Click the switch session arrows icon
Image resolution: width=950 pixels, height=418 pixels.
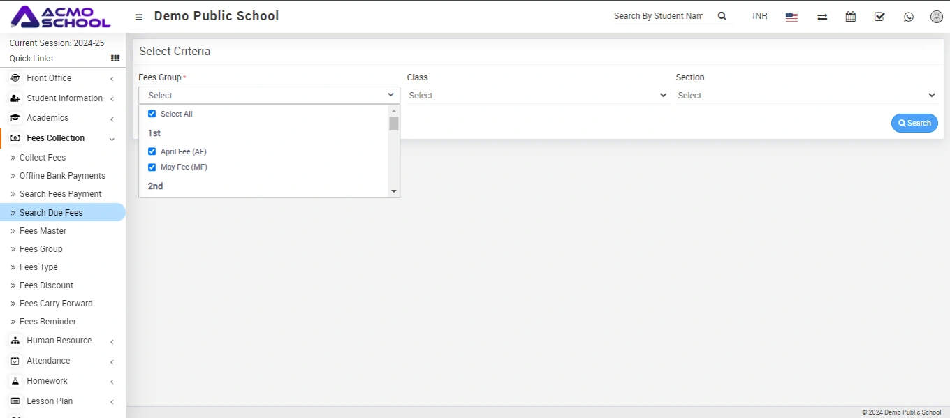click(x=822, y=17)
